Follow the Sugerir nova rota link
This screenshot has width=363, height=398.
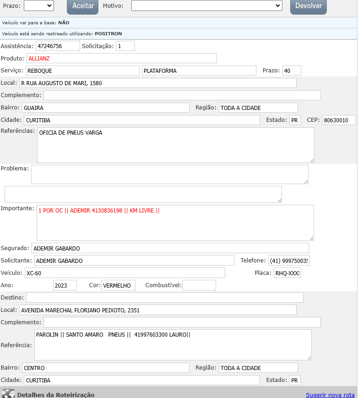coord(330,395)
